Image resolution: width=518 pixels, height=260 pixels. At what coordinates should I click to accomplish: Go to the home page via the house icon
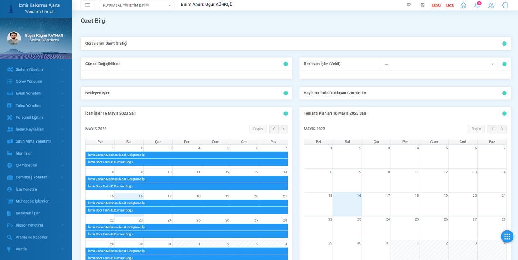[463, 5]
